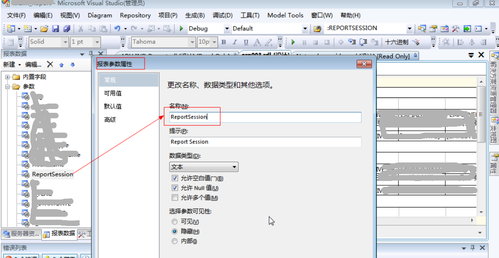499x258 pixels.
Task: Select the 内部 visibility radio button
Action: 174,241
